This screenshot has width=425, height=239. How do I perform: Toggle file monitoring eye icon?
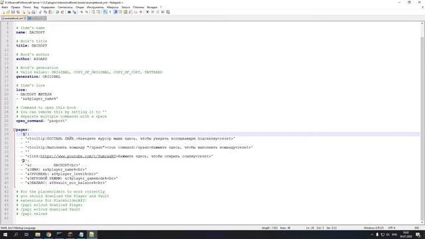click(141, 12)
